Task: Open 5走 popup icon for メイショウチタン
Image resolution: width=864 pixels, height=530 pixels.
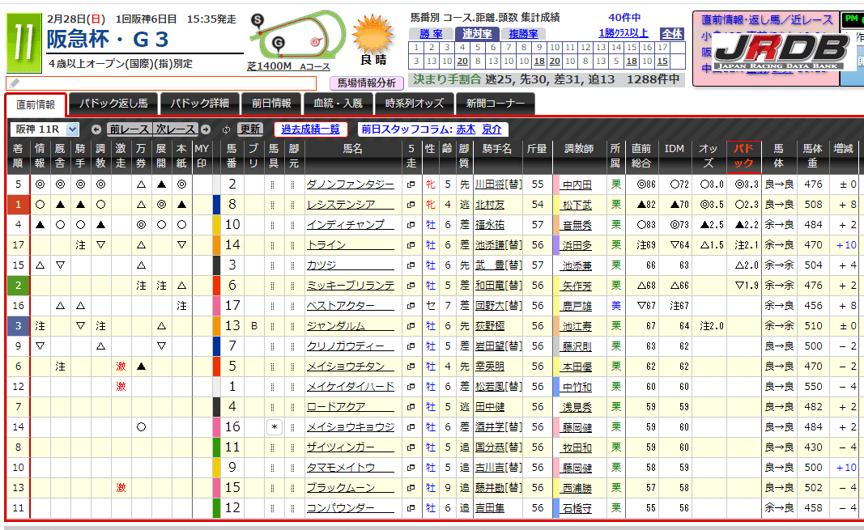Action: [x=411, y=367]
